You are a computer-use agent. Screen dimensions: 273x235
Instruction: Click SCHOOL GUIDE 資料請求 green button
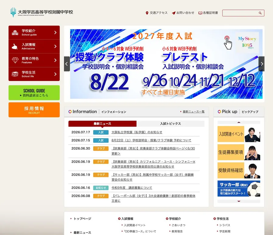pos(34,93)
